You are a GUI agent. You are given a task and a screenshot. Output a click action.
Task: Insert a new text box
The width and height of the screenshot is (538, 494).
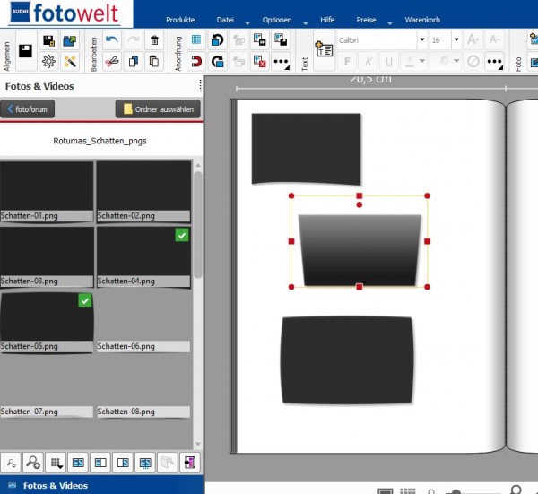pyautogui.click(x=325, y=51)
